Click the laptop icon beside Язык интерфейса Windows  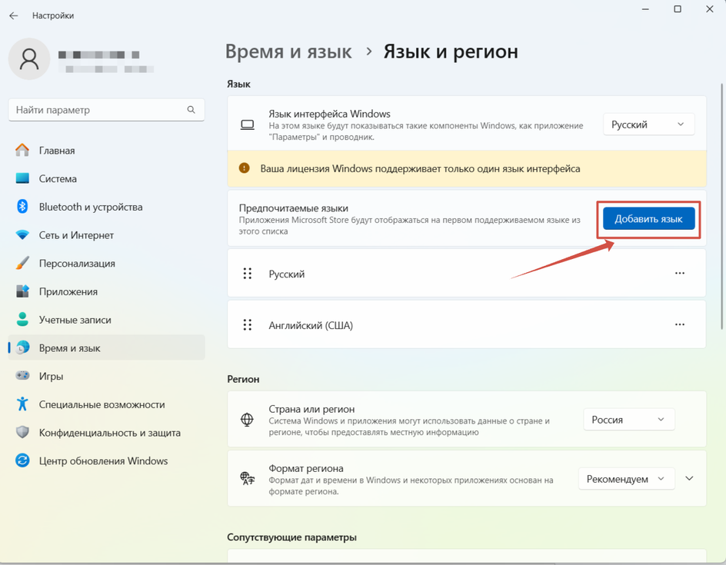coord(247,125)
